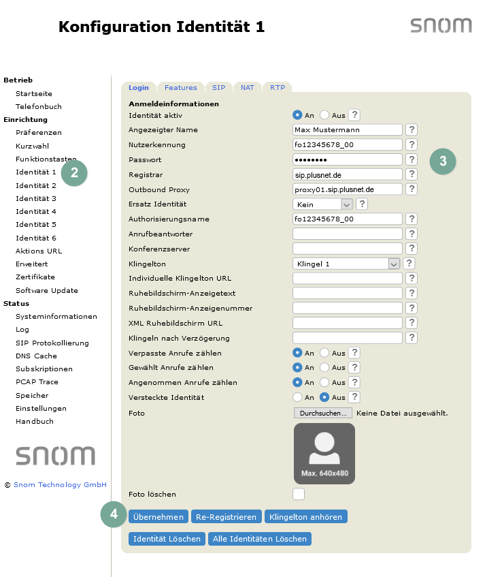Open help for Angezeigter Name

(x=412, y=129)
